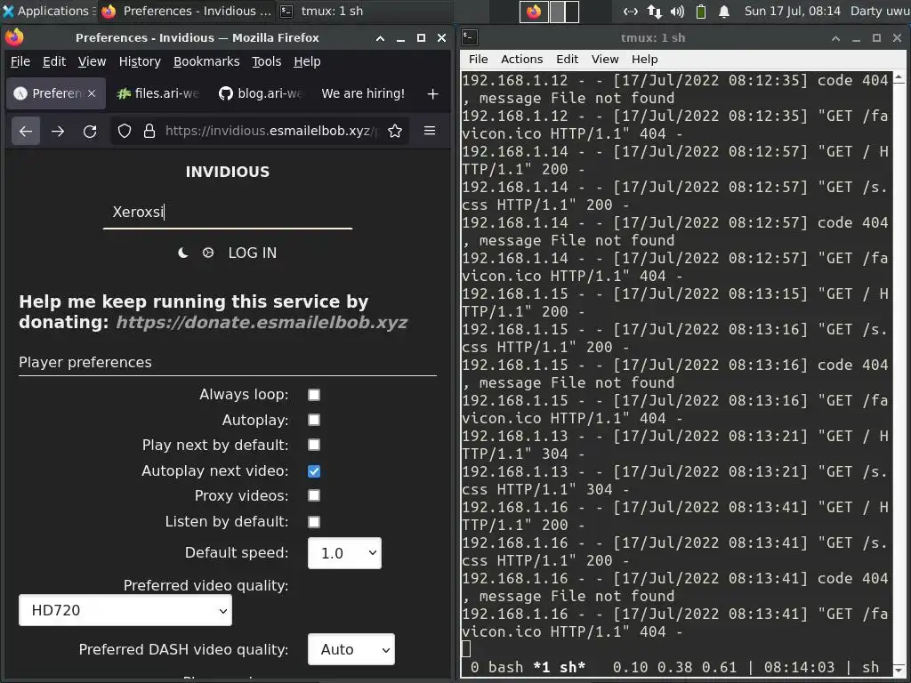Click the LOG IN link
This screenshot has height=683, width=911.
coord(252,253)
